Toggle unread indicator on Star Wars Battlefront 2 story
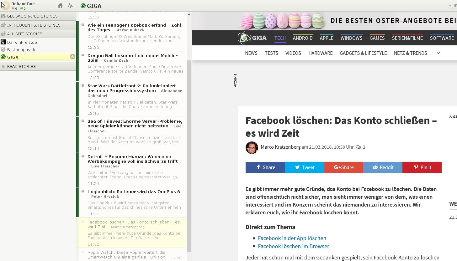This screenshot has width=457, height=261. tap(82, 85)
